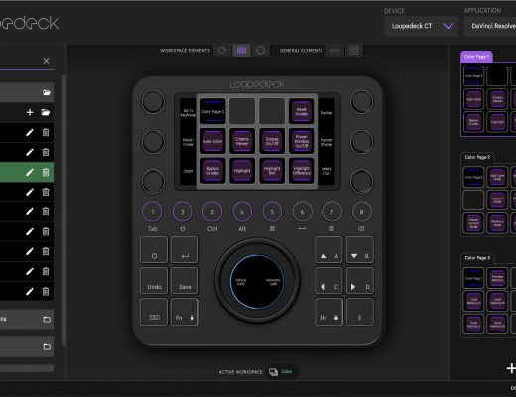Toggle Scopes On/Off on the device screen

[272, 141]
